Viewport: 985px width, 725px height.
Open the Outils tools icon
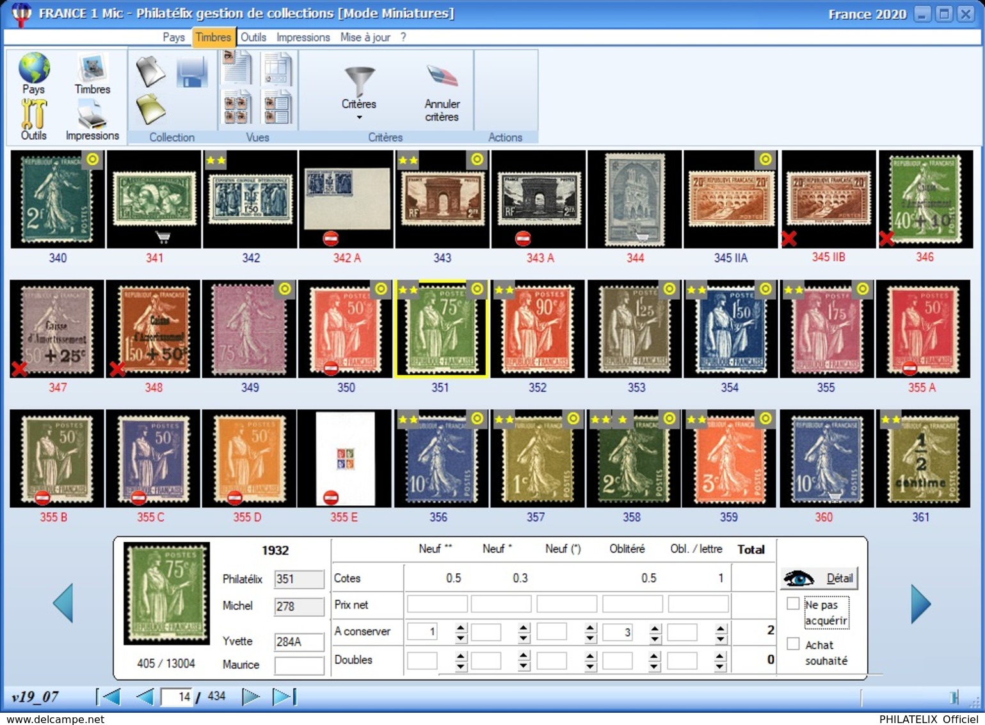[34, 114]
